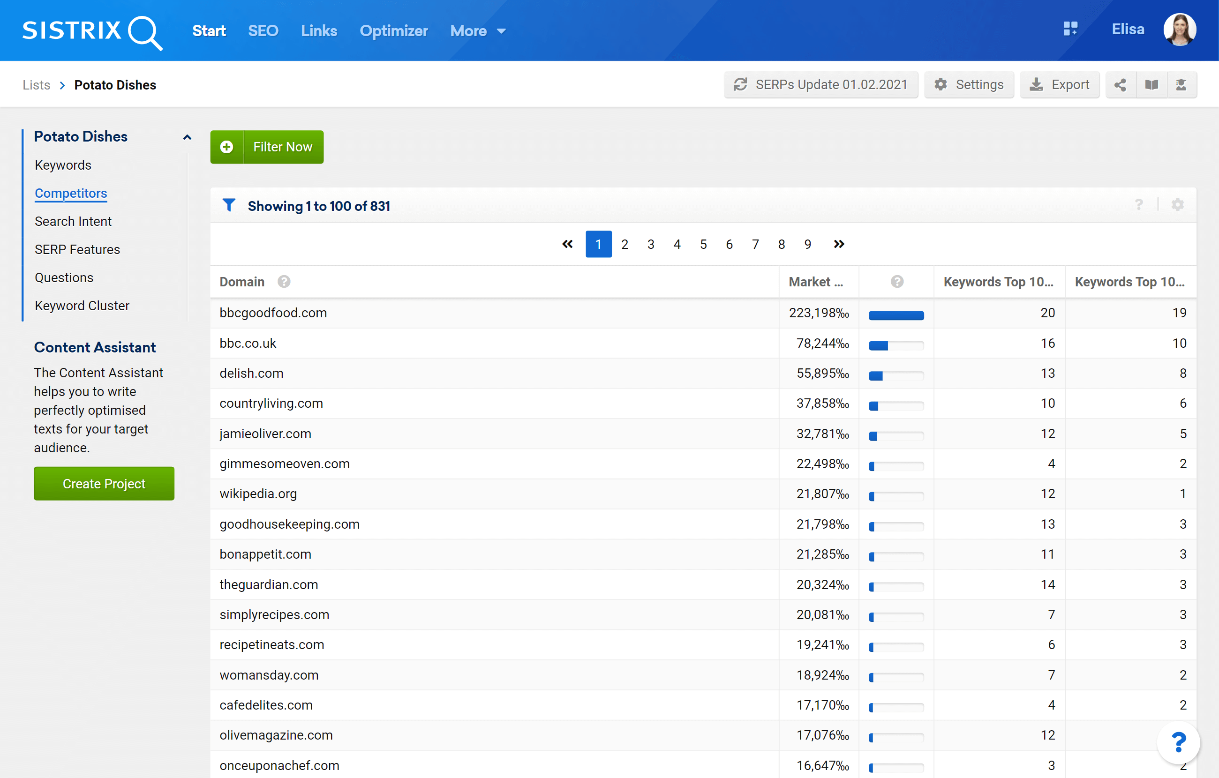Open the More dropdown menu
Viewport: 1219px width, 778px height.
coord(477,31)
